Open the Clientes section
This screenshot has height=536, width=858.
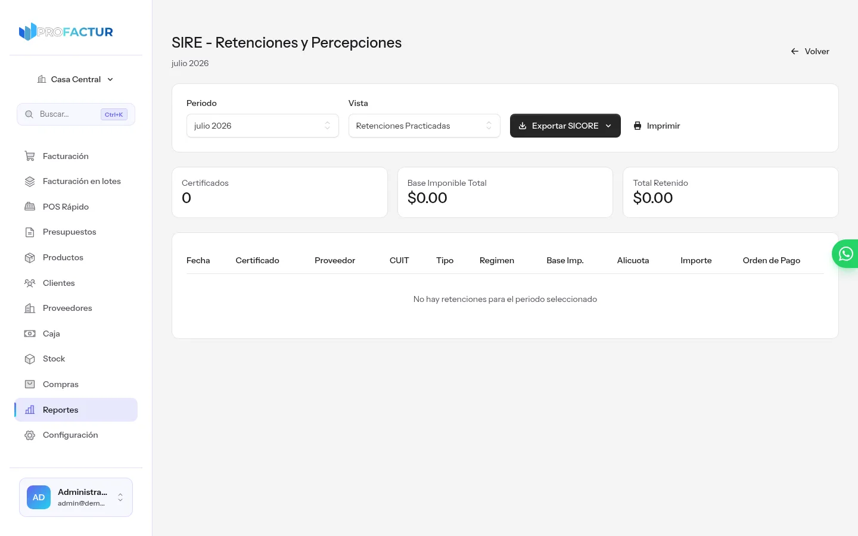(x=76, y=283)
